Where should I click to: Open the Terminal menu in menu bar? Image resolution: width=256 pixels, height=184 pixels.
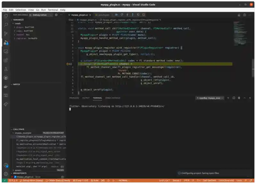[x=53, y=10]
